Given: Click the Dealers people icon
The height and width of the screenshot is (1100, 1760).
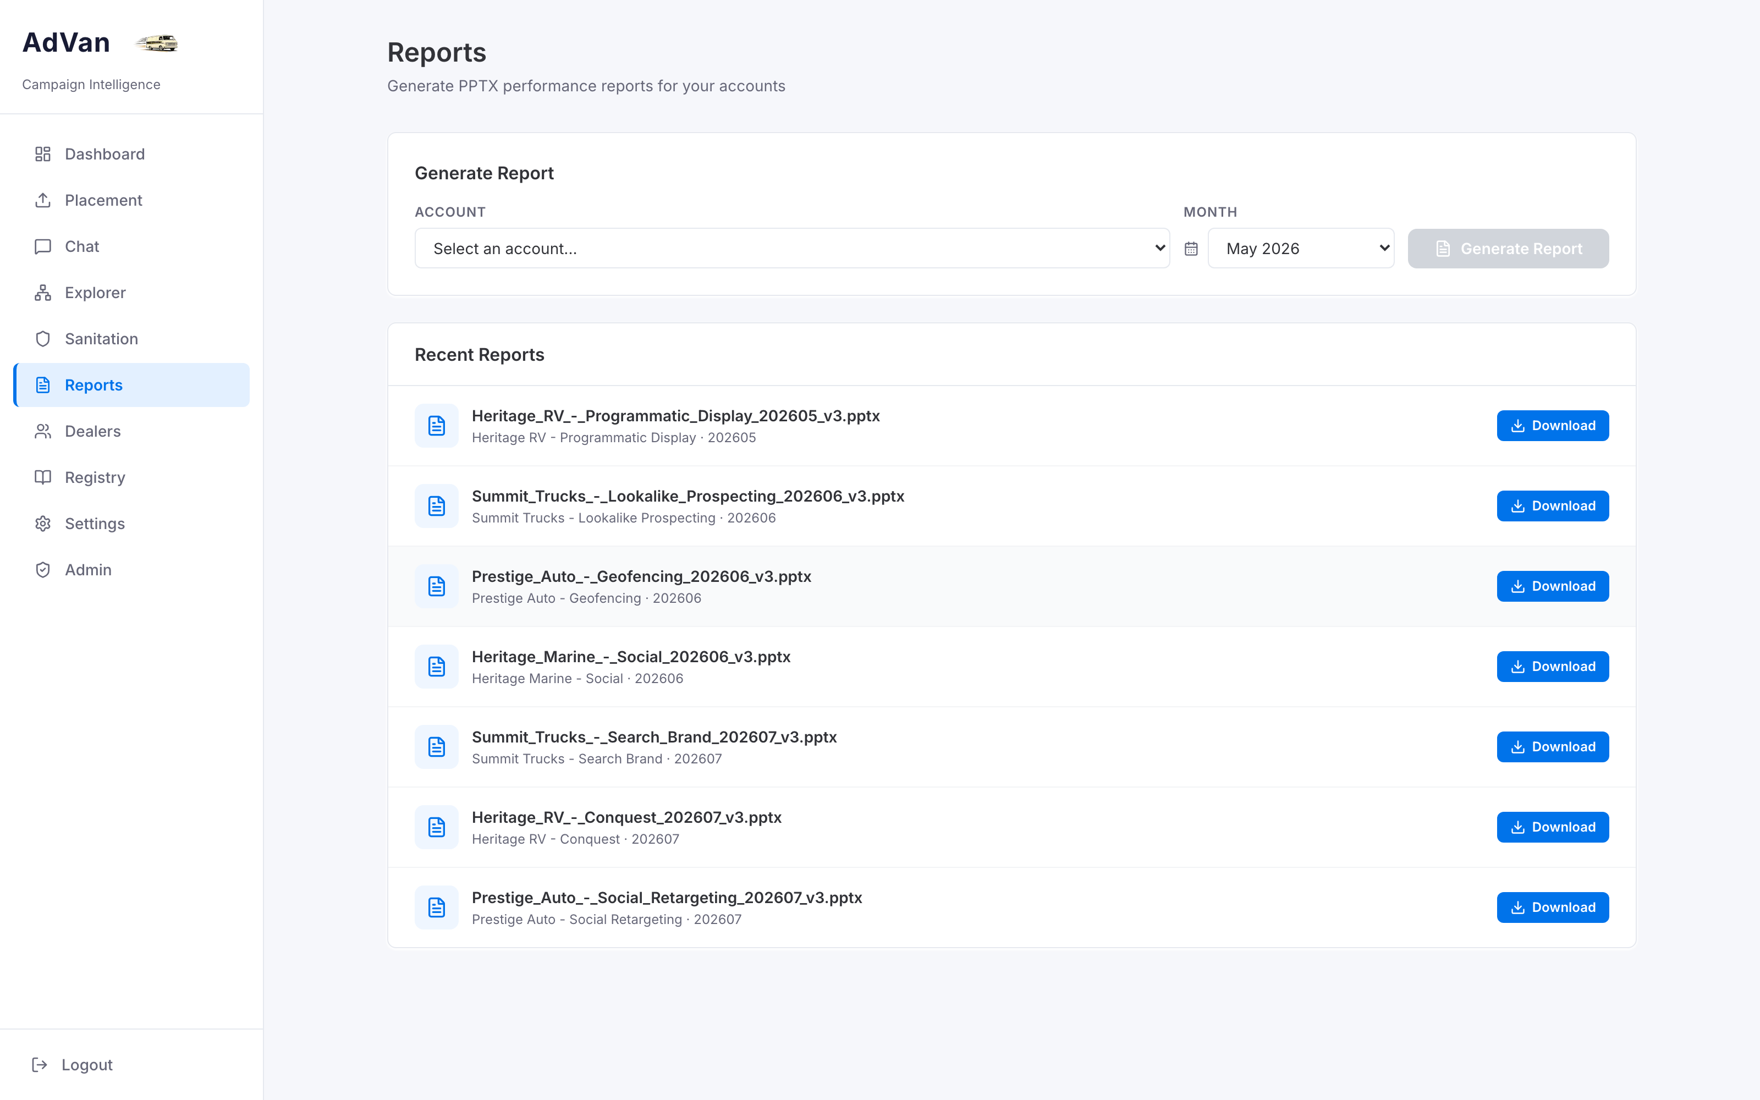Looking at the screenshot, I should (43, 431).
